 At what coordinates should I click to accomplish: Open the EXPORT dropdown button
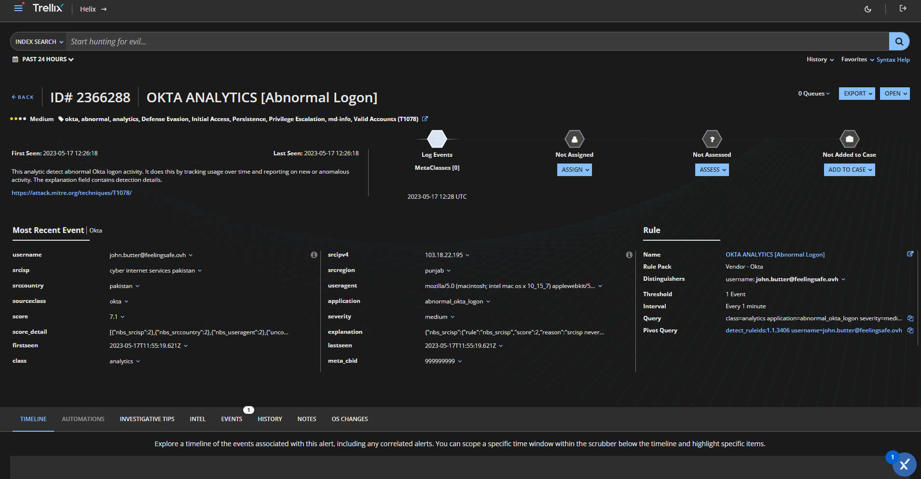pyautogui.click(x=857, y=94)
